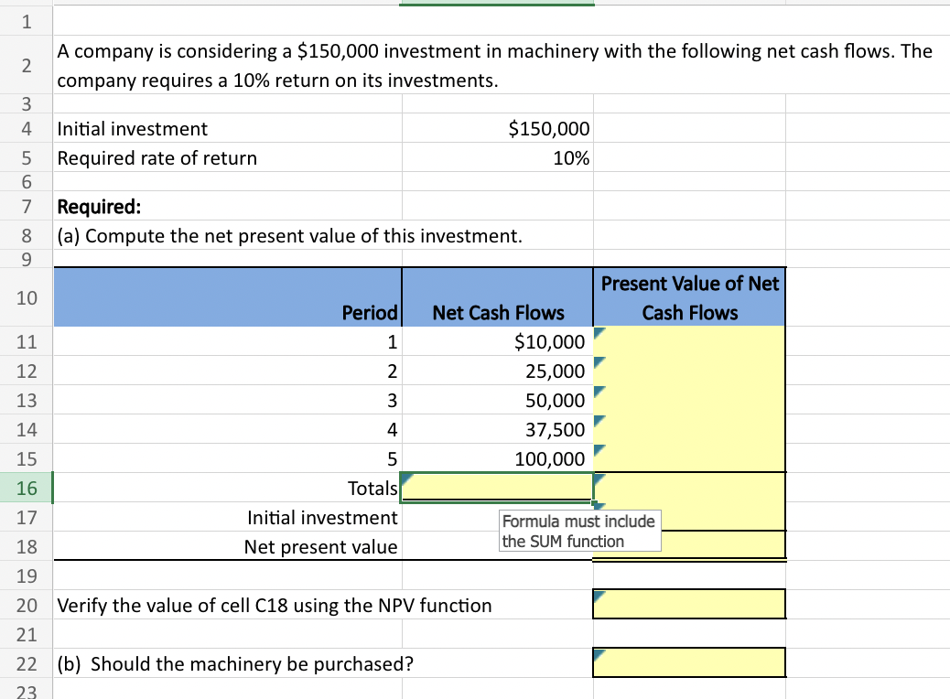This screenshot has width=950, height=699.
Task: Click the SUM function requirement tooltip
Action: point(579,531)
